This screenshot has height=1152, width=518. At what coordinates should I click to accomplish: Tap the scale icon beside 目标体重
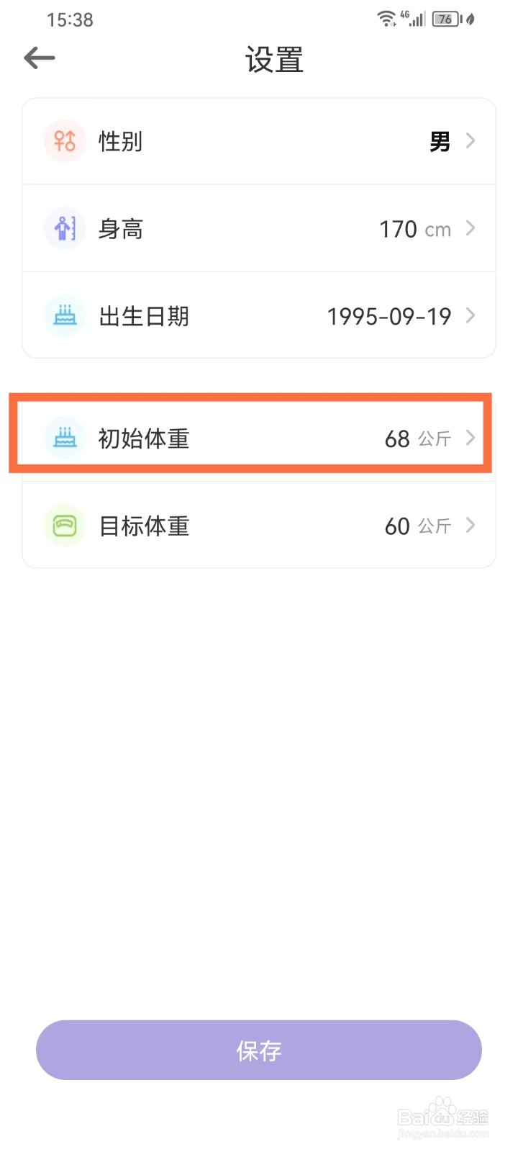pyautogui.click(x=65, y=526)
